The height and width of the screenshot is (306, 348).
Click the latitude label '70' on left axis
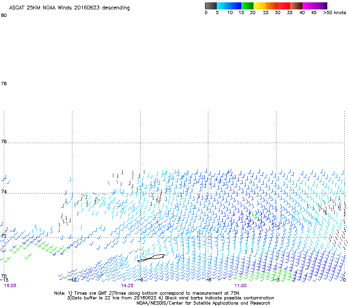(4, 276)
